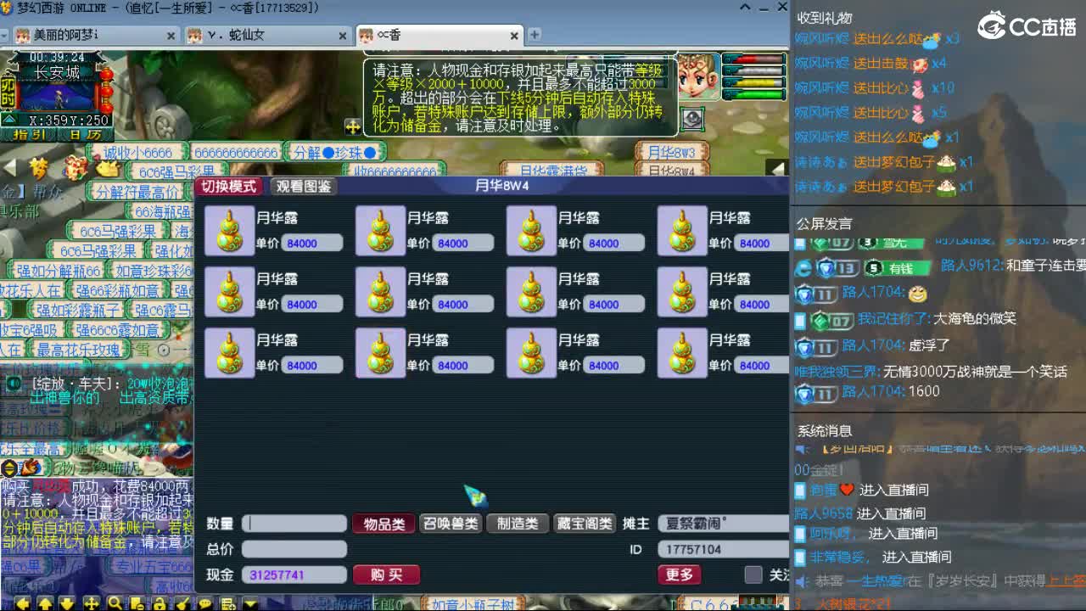
Task: Select the 月华露 gourd in row one, fourth column
Action: [682, 231]
